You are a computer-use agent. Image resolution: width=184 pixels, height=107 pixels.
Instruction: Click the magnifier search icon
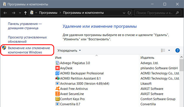click(177, 13)
